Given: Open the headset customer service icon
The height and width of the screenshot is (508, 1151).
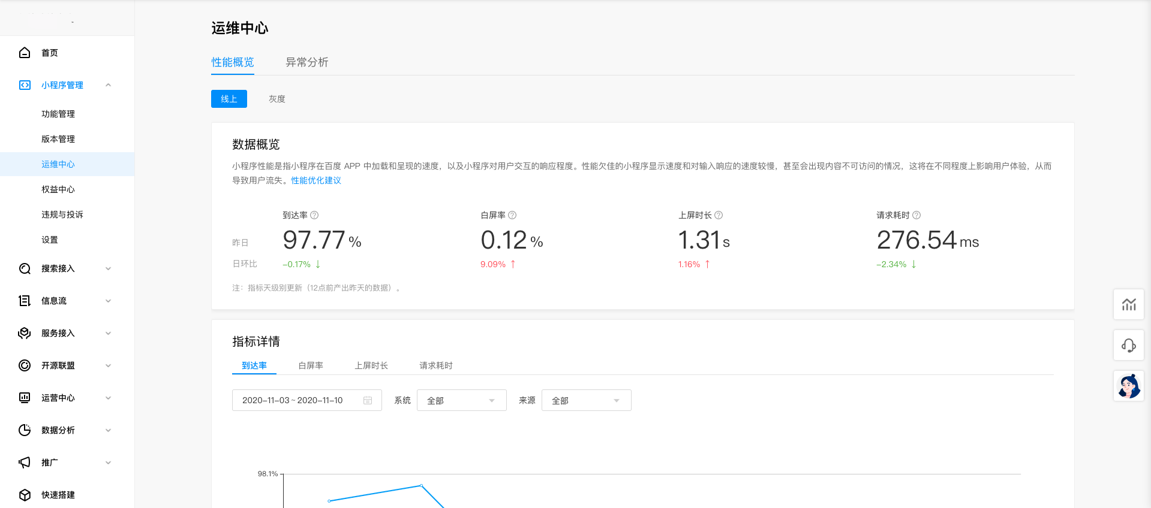Looking at the screenshot, I should [x=1129, y=345].
